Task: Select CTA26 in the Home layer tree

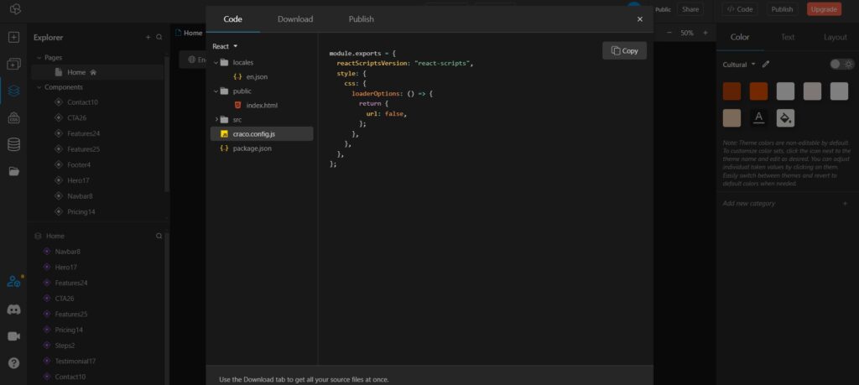Action: tap(64, 299)
